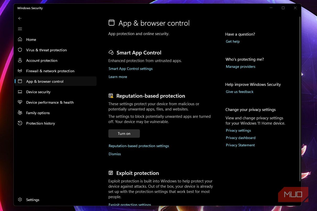Screen dimensions: 317x211
Task: Click the Reputation-based protection heading
Action: (x=151, y=96)
